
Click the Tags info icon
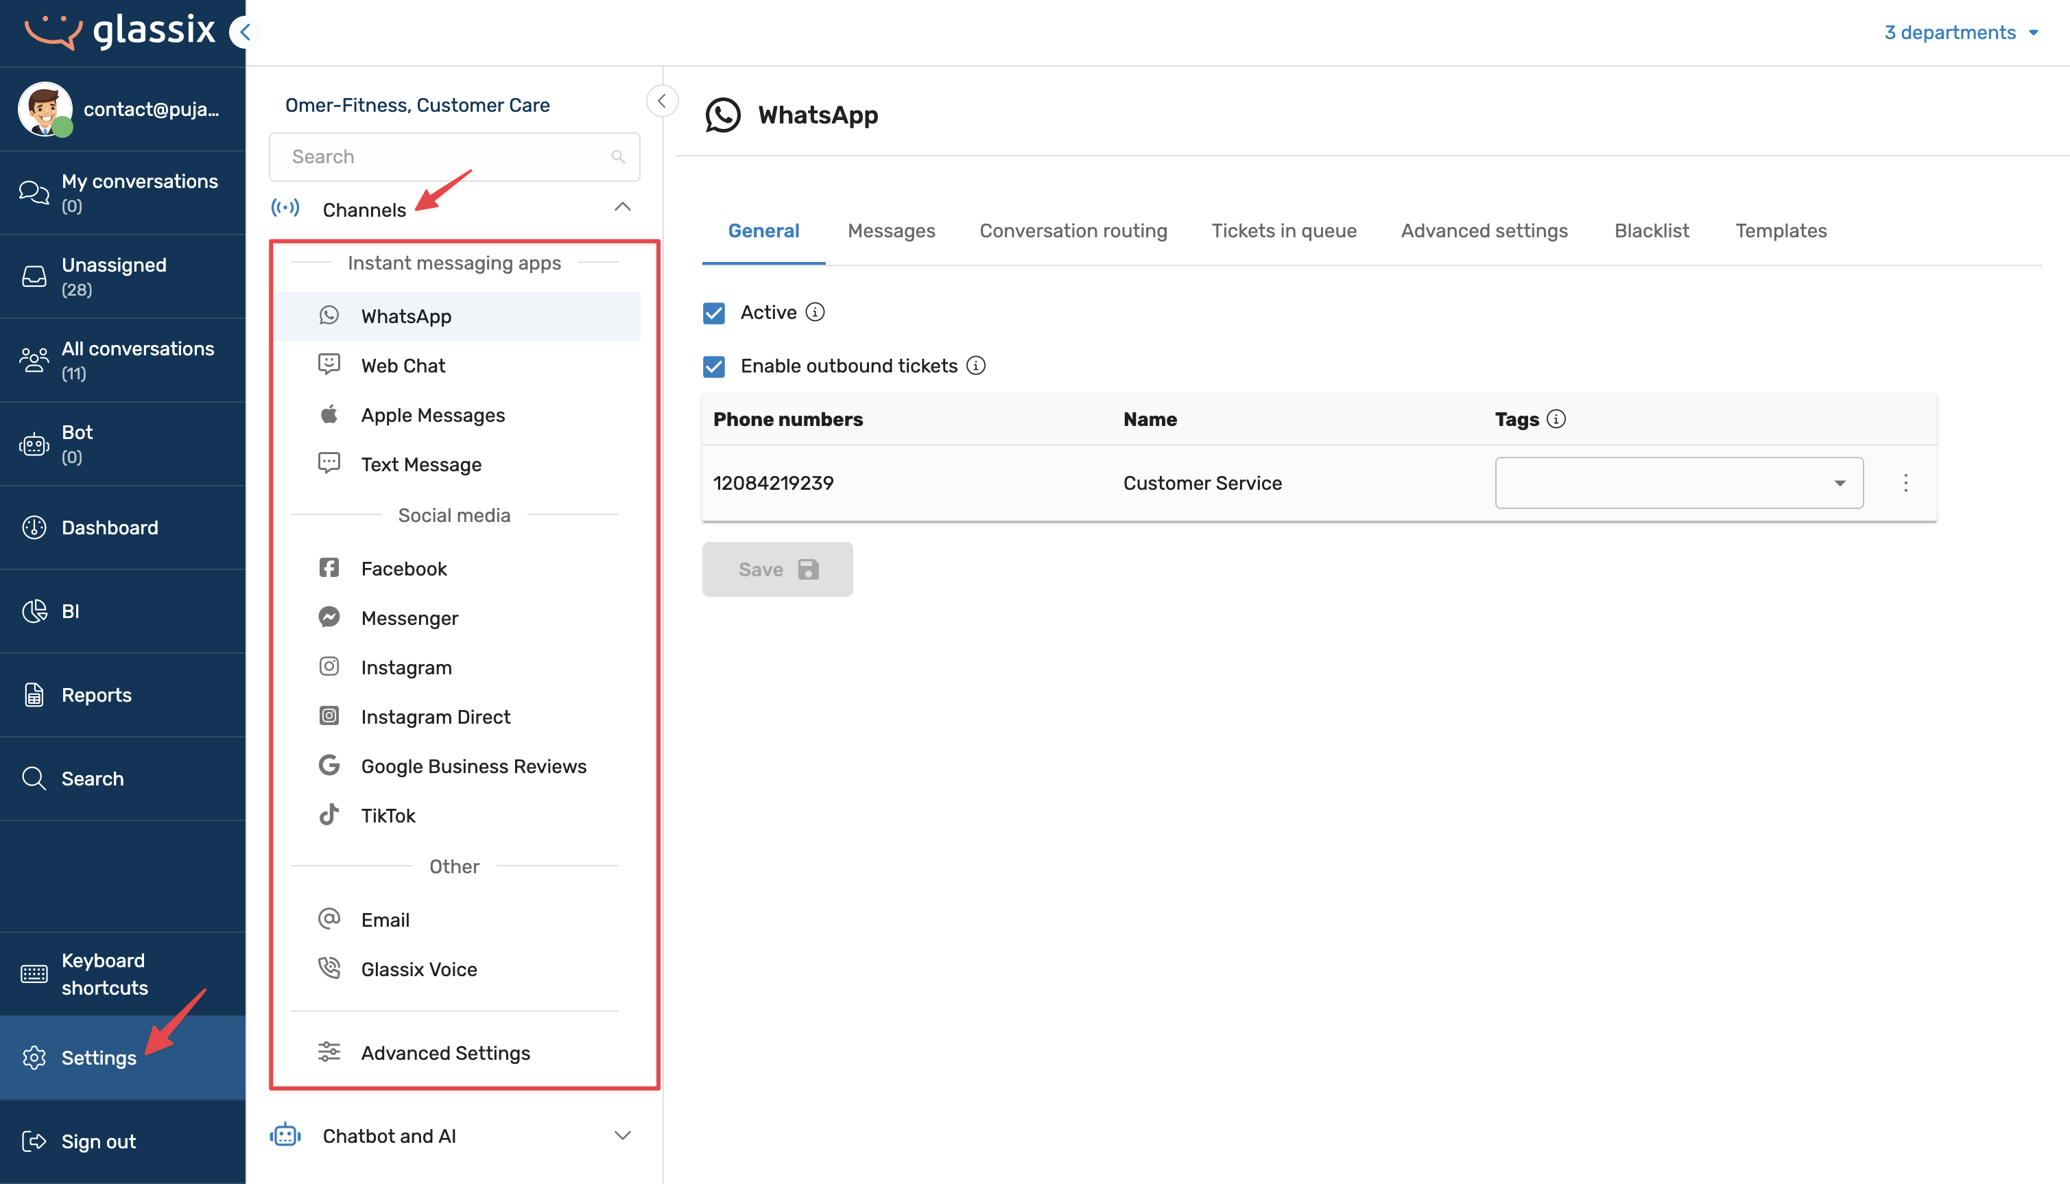point(1556,419)
